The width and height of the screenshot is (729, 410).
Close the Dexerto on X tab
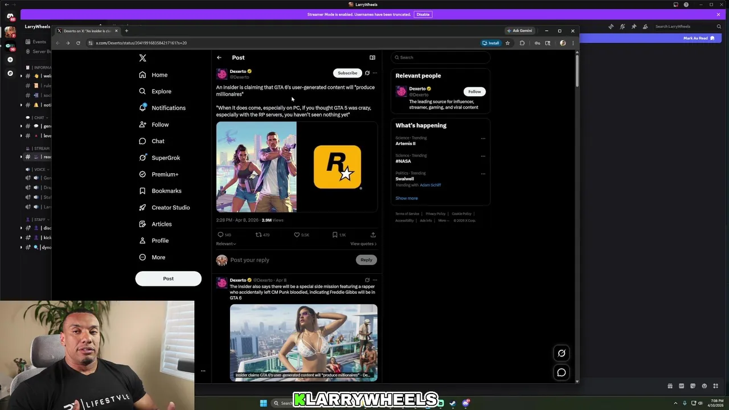coord(116,31)
